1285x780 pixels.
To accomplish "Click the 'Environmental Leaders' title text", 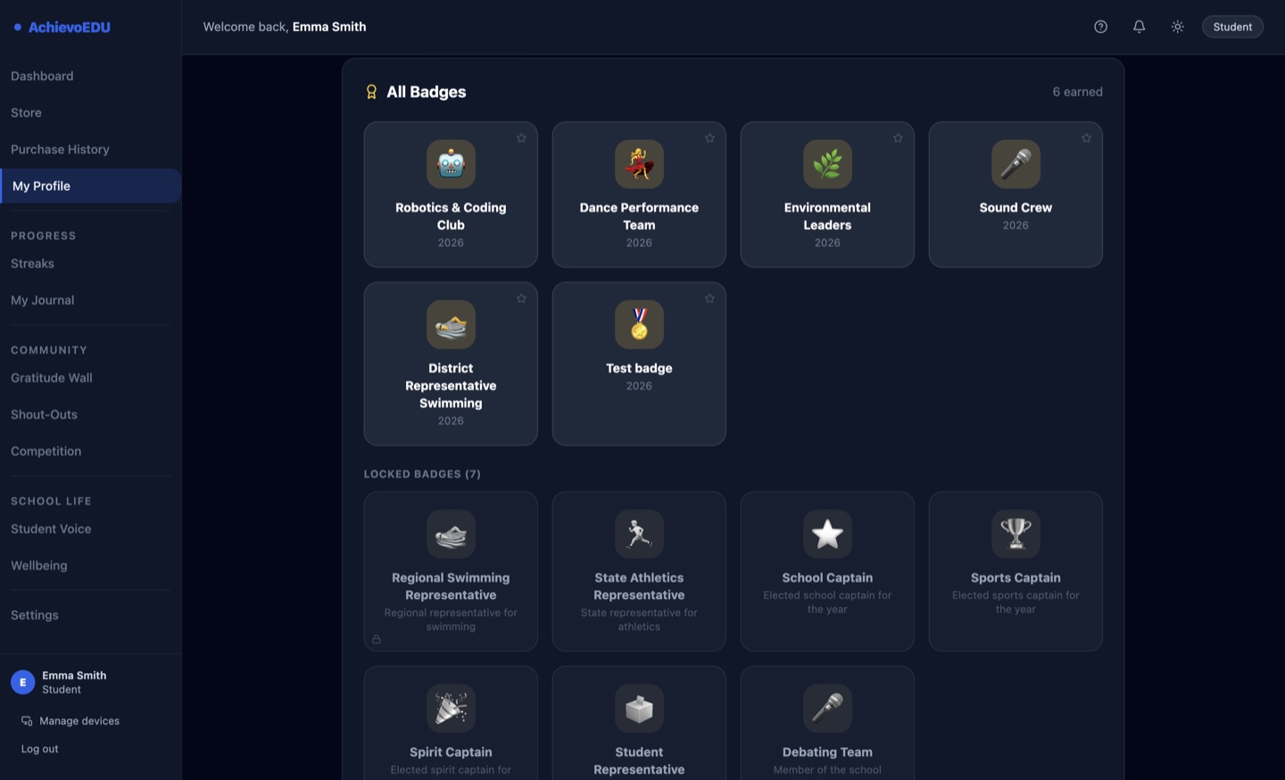I will tap(827, 217).
